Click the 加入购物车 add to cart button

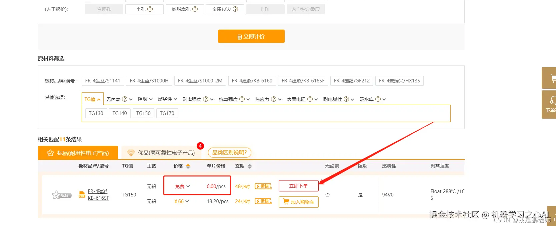(298, 202)
